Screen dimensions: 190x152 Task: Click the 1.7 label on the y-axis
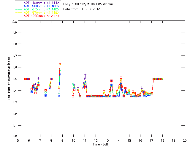point(15,56)
